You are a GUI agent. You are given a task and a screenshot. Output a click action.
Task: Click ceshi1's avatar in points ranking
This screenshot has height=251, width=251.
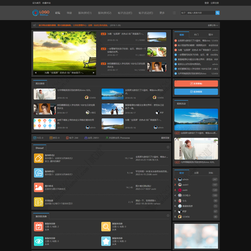(180, 185)
